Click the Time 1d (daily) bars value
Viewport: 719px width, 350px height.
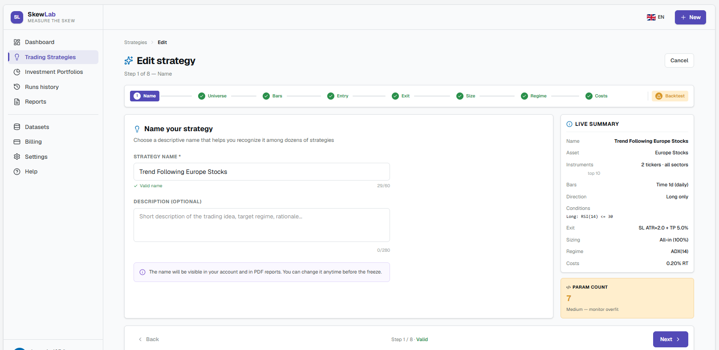point(672,185)
